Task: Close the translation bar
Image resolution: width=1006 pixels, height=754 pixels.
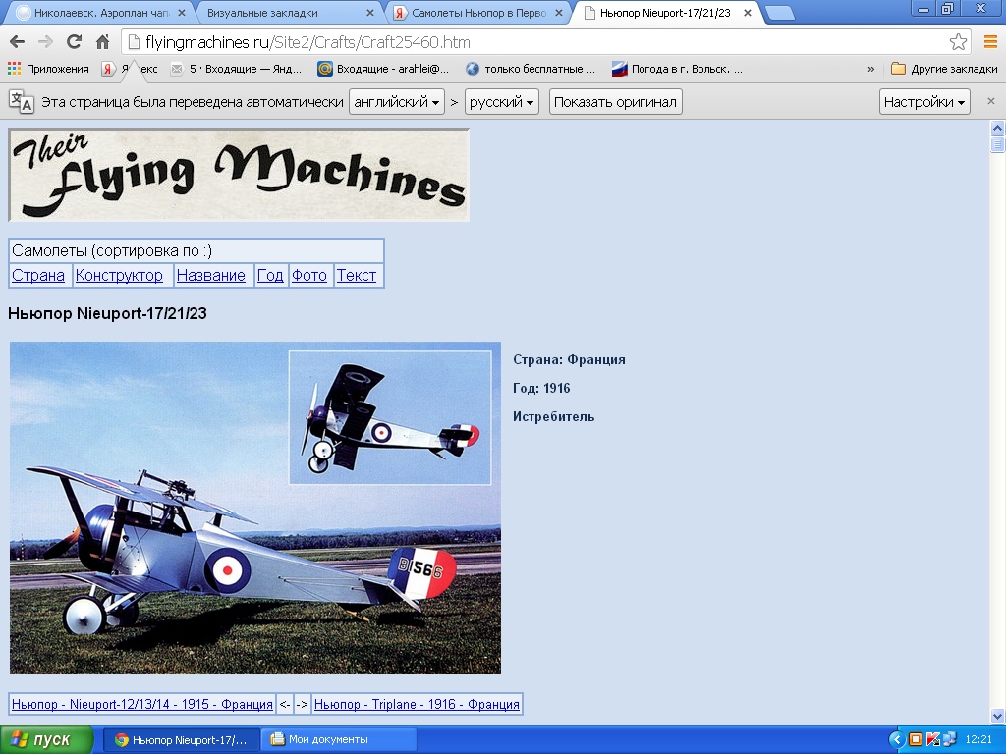Action: [990, 101]
